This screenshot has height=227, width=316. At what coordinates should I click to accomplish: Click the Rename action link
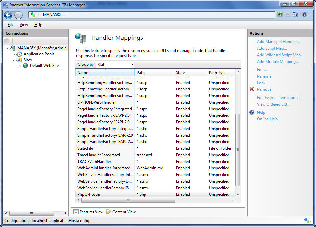tap(264, 76)
